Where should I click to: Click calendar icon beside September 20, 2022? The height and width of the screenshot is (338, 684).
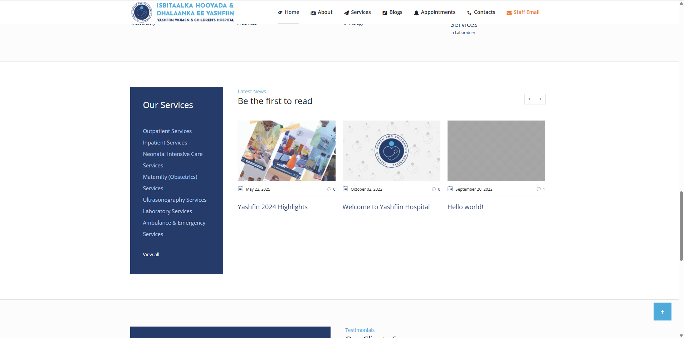[x=450, y=189]
